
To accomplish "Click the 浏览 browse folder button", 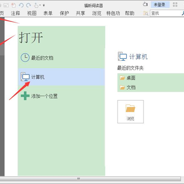I will 130,111.
